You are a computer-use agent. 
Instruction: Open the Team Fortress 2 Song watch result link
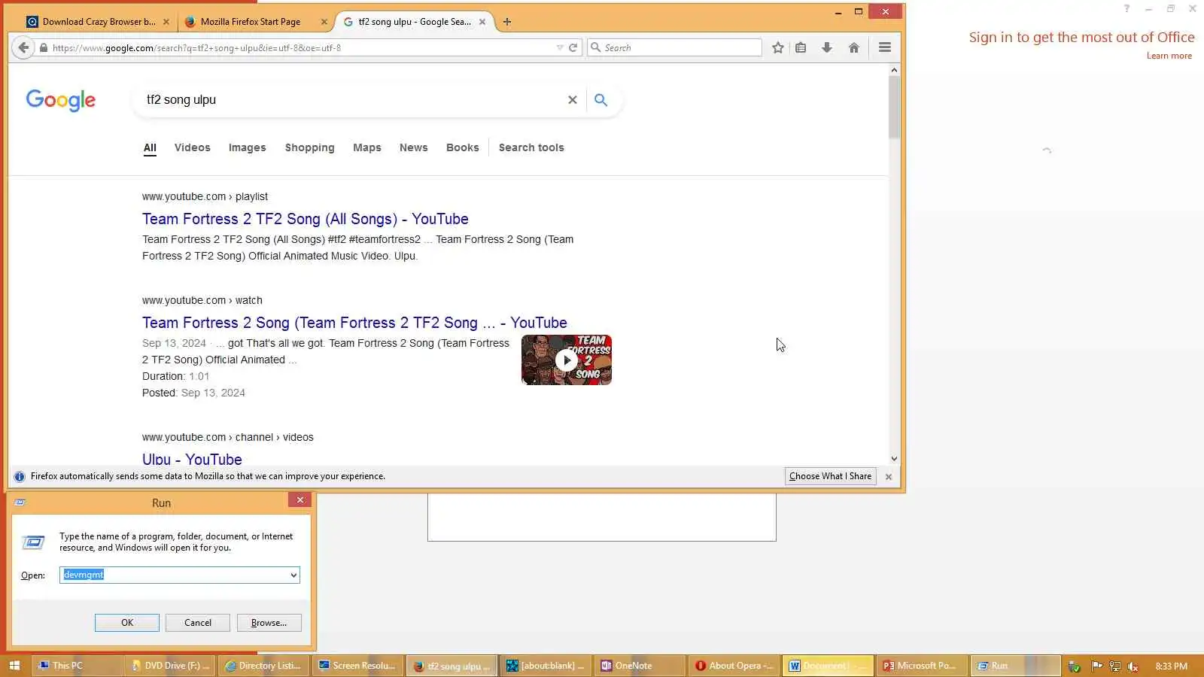(x=354, y=323)
